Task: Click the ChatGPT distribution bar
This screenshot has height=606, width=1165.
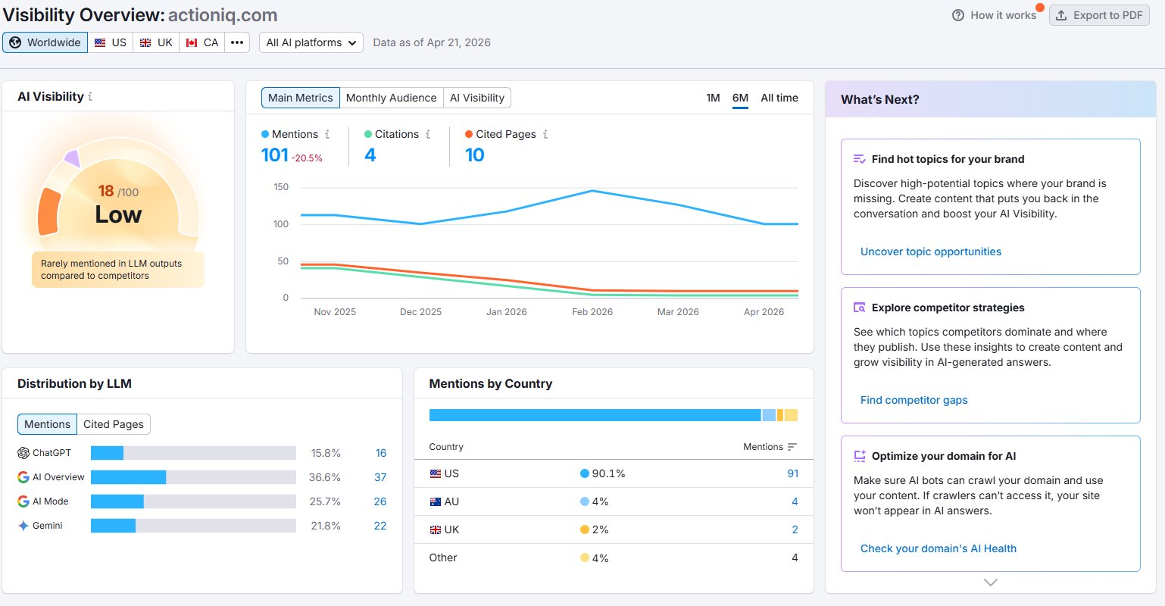Action: [193, 453]
